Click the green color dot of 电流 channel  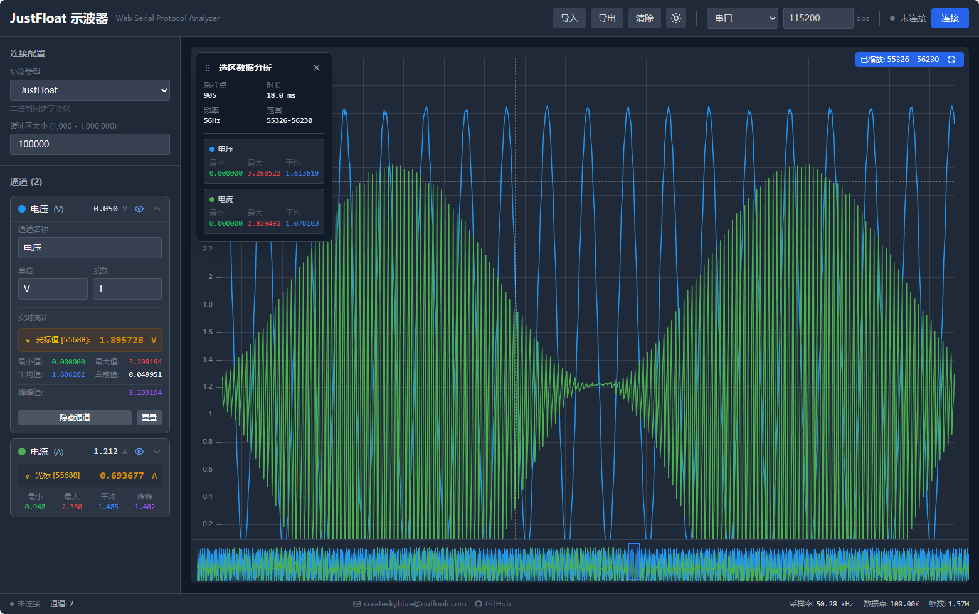[22, 452]
